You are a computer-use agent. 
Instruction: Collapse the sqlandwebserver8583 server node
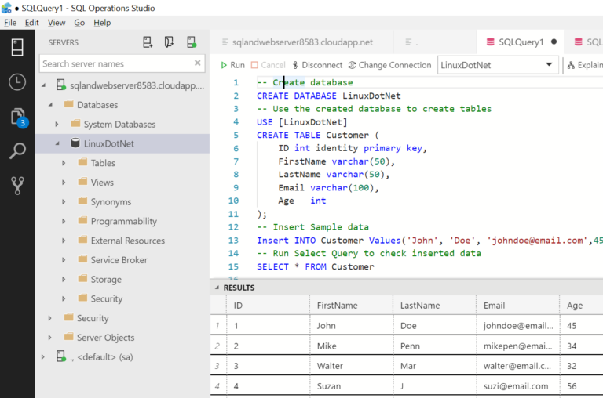pos(43,85)
